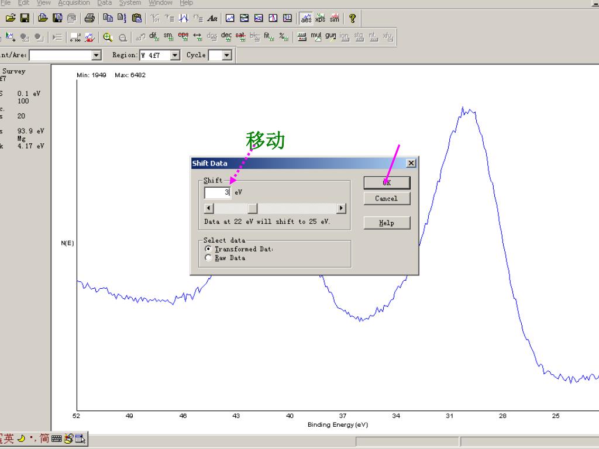Viewport: 599px width, 449px height.
Task: Click the sat satellite subtraction icon
Action: (240, 37)
